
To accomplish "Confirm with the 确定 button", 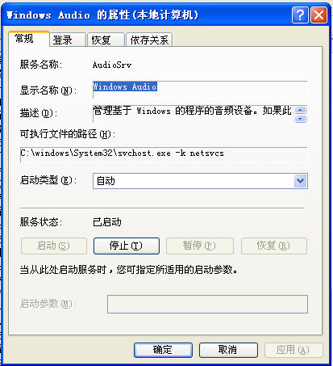I will [163, 350].
